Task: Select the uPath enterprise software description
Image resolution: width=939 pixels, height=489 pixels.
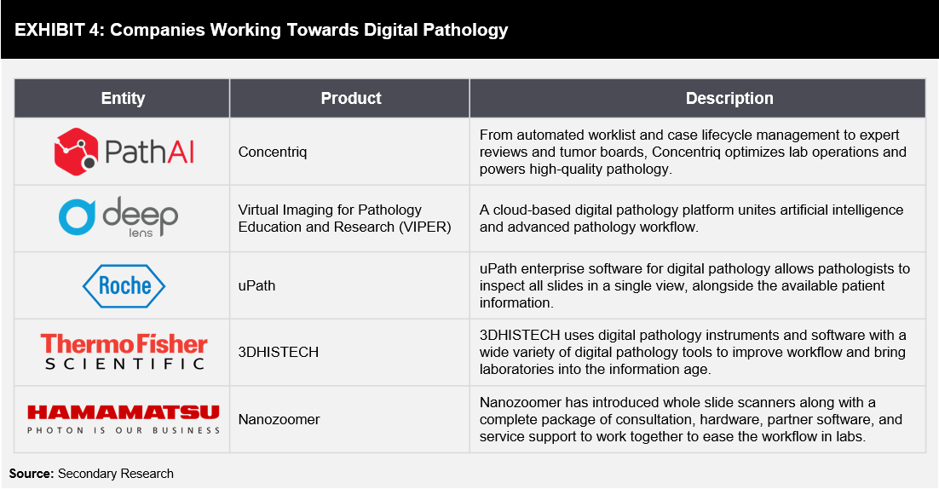Action: [x=694, y=285]
